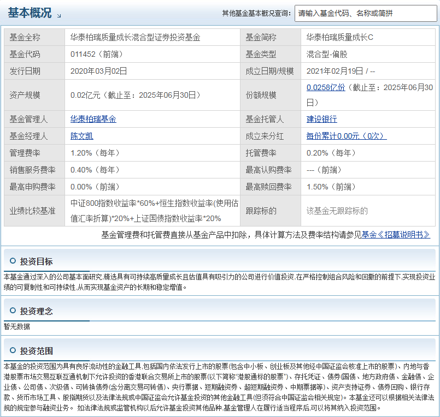The width and height of the screenshot is (440, 417).
Task: Select the 暂无数据 text under 投资理念
Action: (x=17, y=326)
